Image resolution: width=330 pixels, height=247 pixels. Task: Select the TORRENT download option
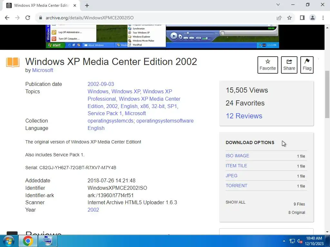click(237, 186)
